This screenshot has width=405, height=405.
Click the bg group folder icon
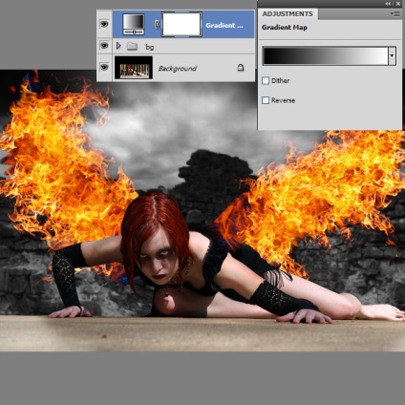pos(132,47)
